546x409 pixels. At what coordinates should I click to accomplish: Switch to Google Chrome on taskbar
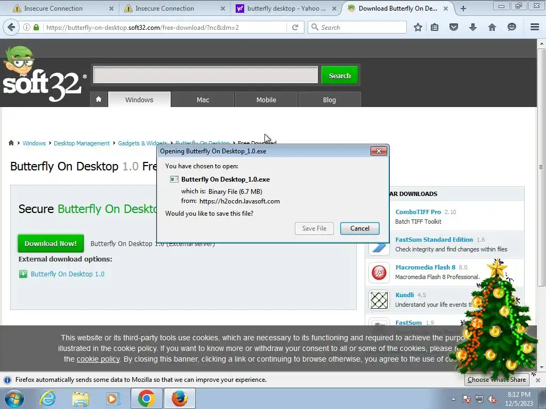[x=146, y=398]
